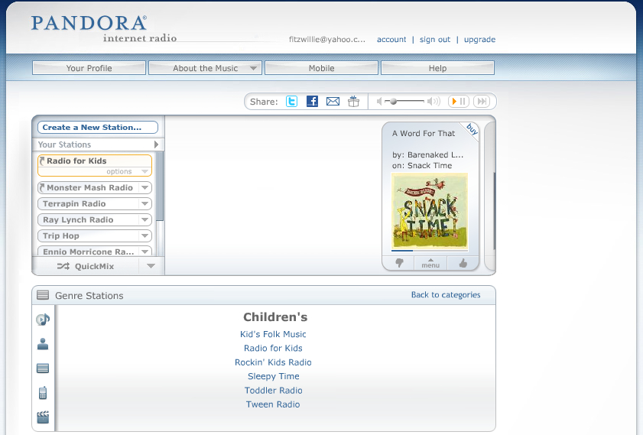
Task: Toggle the play/pause button
Action: 459,101
